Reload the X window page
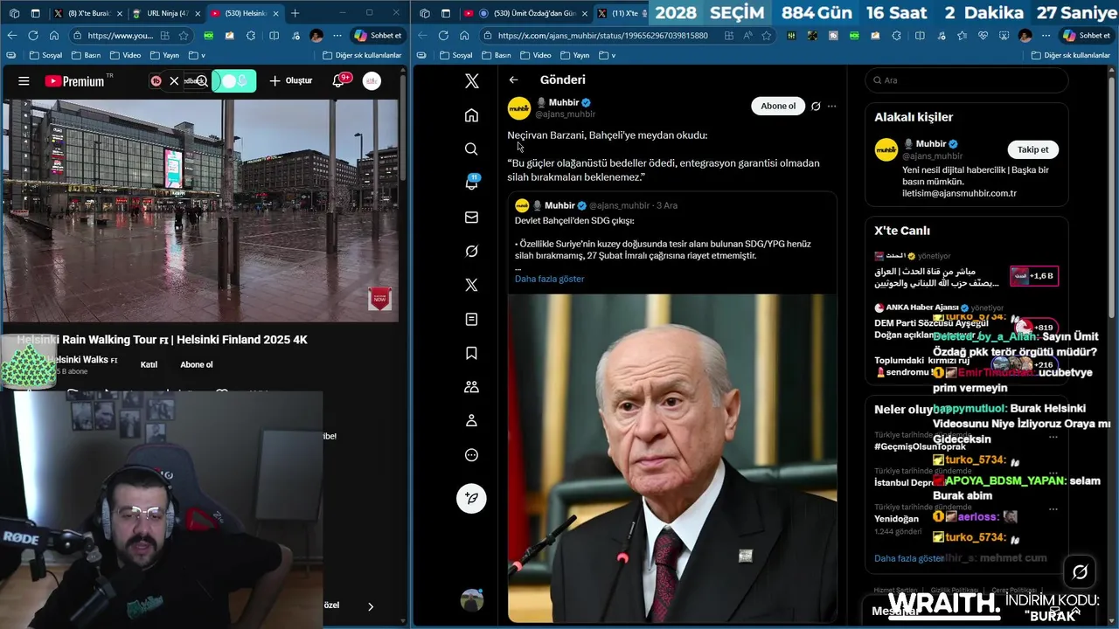Screen dimensions: 1119x629 click(x=443, y=36)
